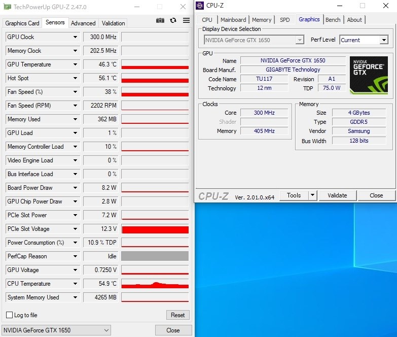The width and height of the screenshot is (397, 337).
Task: Click the Close button in GPU-Z
Action: tap(173, 330)
